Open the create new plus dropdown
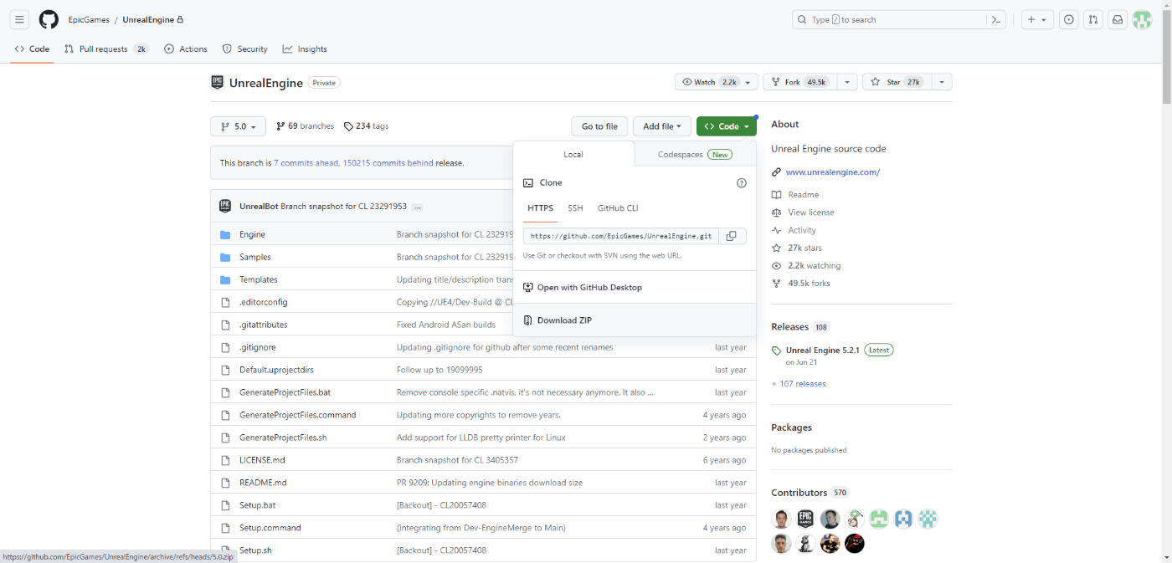1172x563 pixels. (1037, 19)
